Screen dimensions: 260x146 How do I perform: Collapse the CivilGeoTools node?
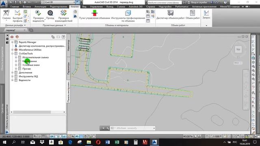click(12, 54)
